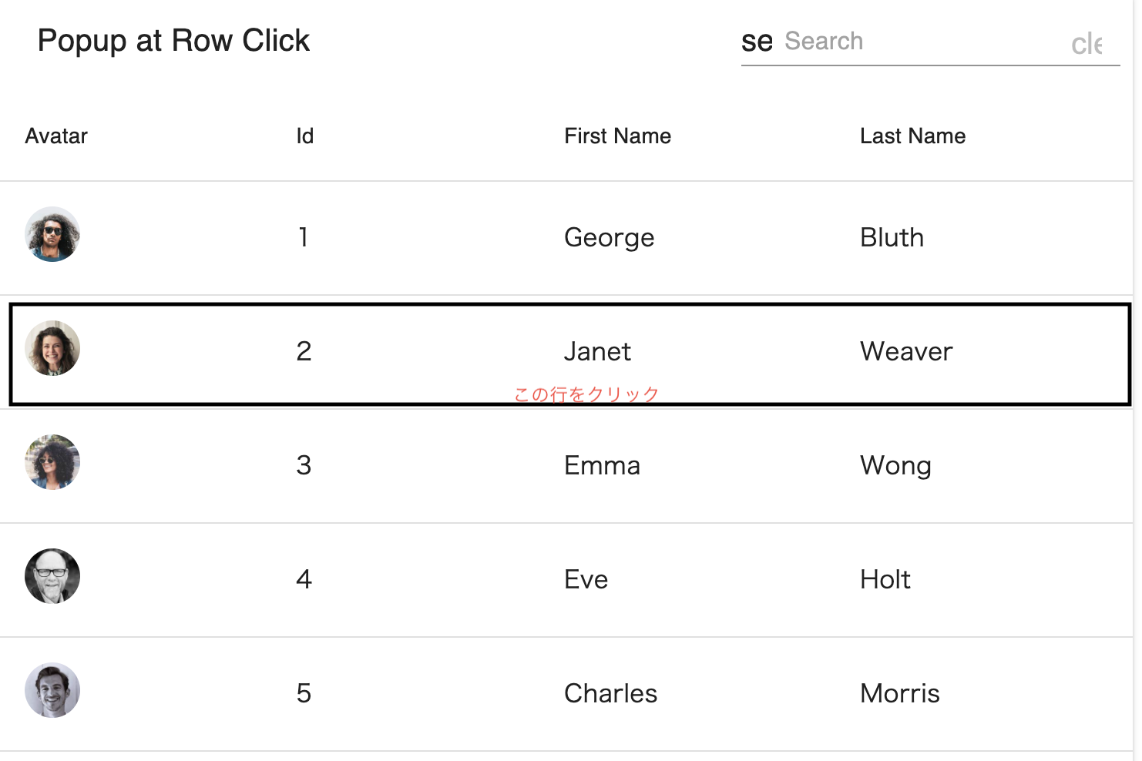Click Janet Weaver's avatar photo
This screenshot has height=761, width=1142.
[x=52, y=348]
